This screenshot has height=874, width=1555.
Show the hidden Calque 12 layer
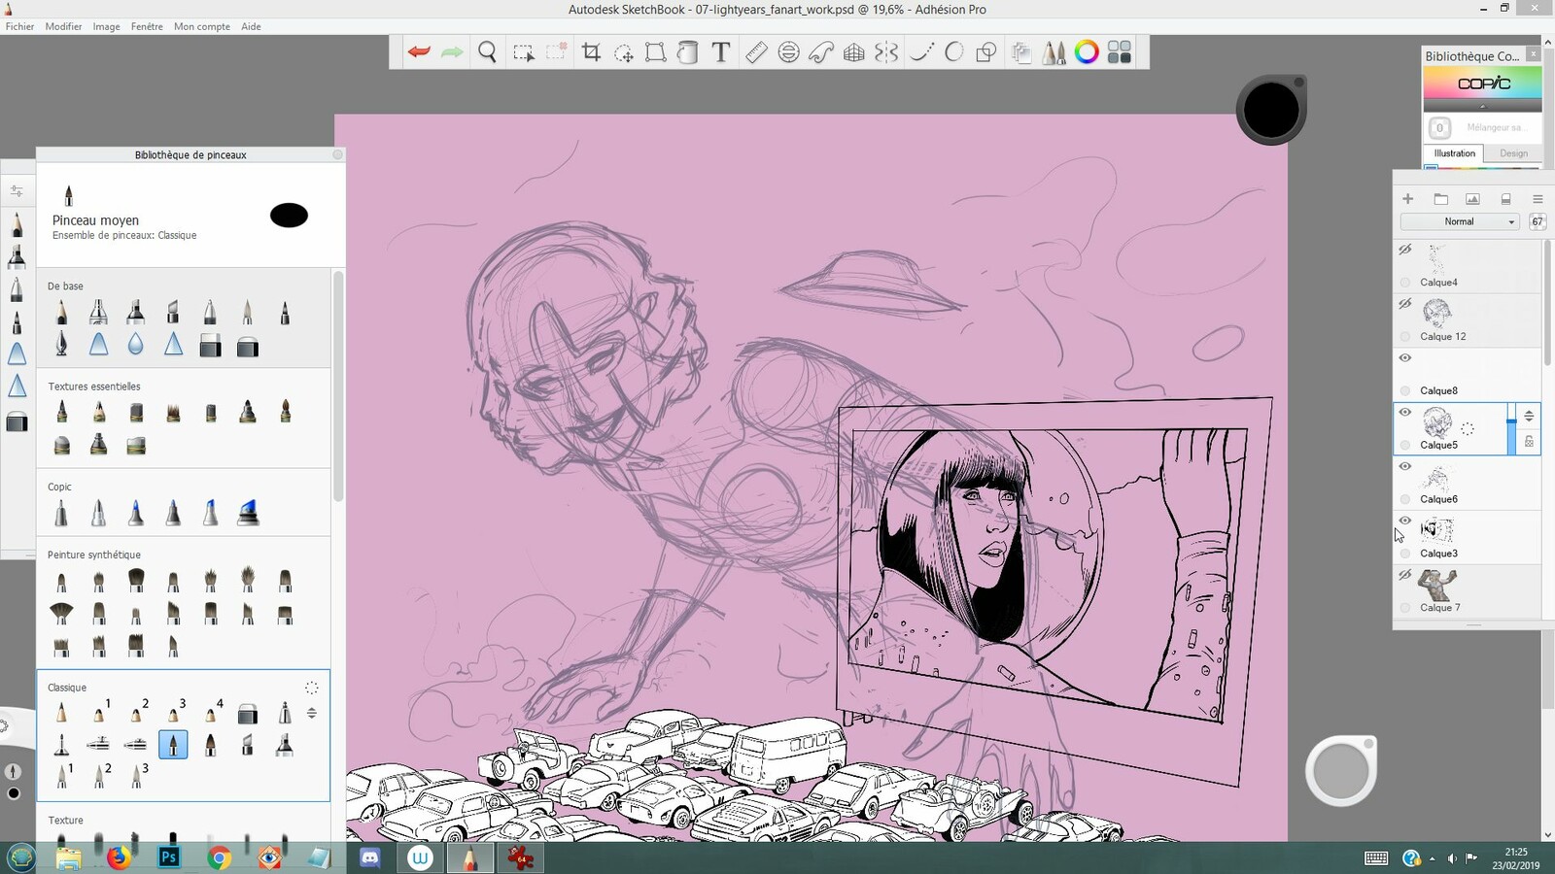tap(1405, 304)
